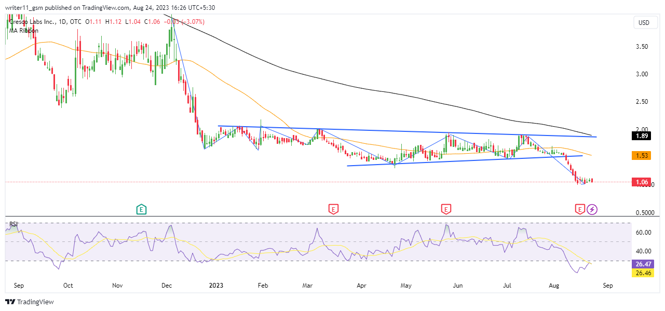Open the green earnings marker near November
The image size is (665, 311).
point(141,209)
